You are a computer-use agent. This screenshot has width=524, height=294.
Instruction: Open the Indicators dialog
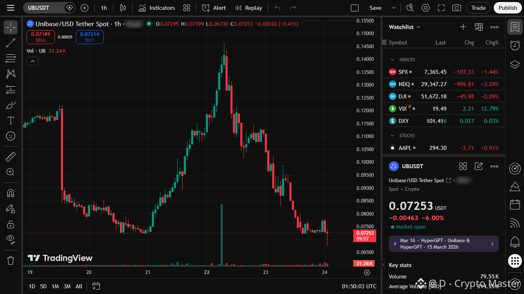156,8
